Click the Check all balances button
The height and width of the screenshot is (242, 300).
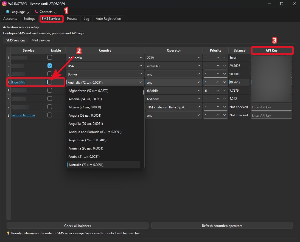pos(77,226)
